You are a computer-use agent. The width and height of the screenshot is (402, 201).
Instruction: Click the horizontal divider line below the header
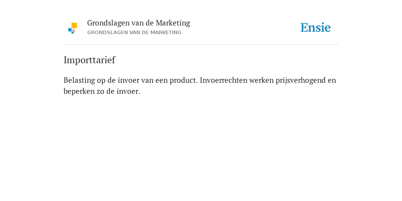[x=201, y=45]
